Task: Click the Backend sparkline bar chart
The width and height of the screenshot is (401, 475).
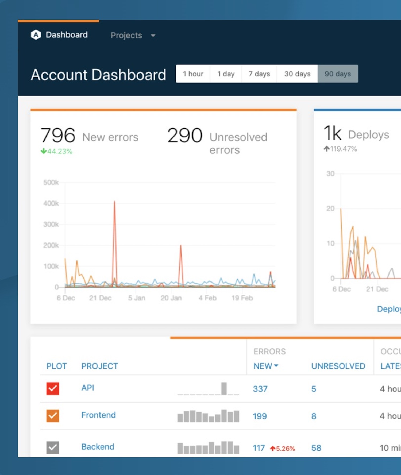Action: [x=208, y=448]
